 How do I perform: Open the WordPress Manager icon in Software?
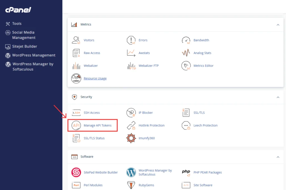click(131, 172)
